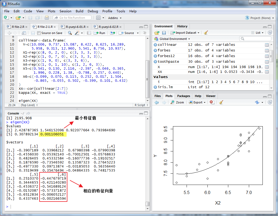Open the Addins menu button
Image resolution: width=278 pixels, height=216 pixels.
click(x=115, y=18)
